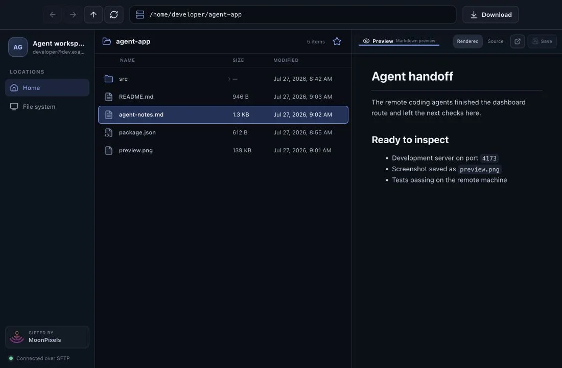
Task: Go to File system location
Action: [48, 106]
